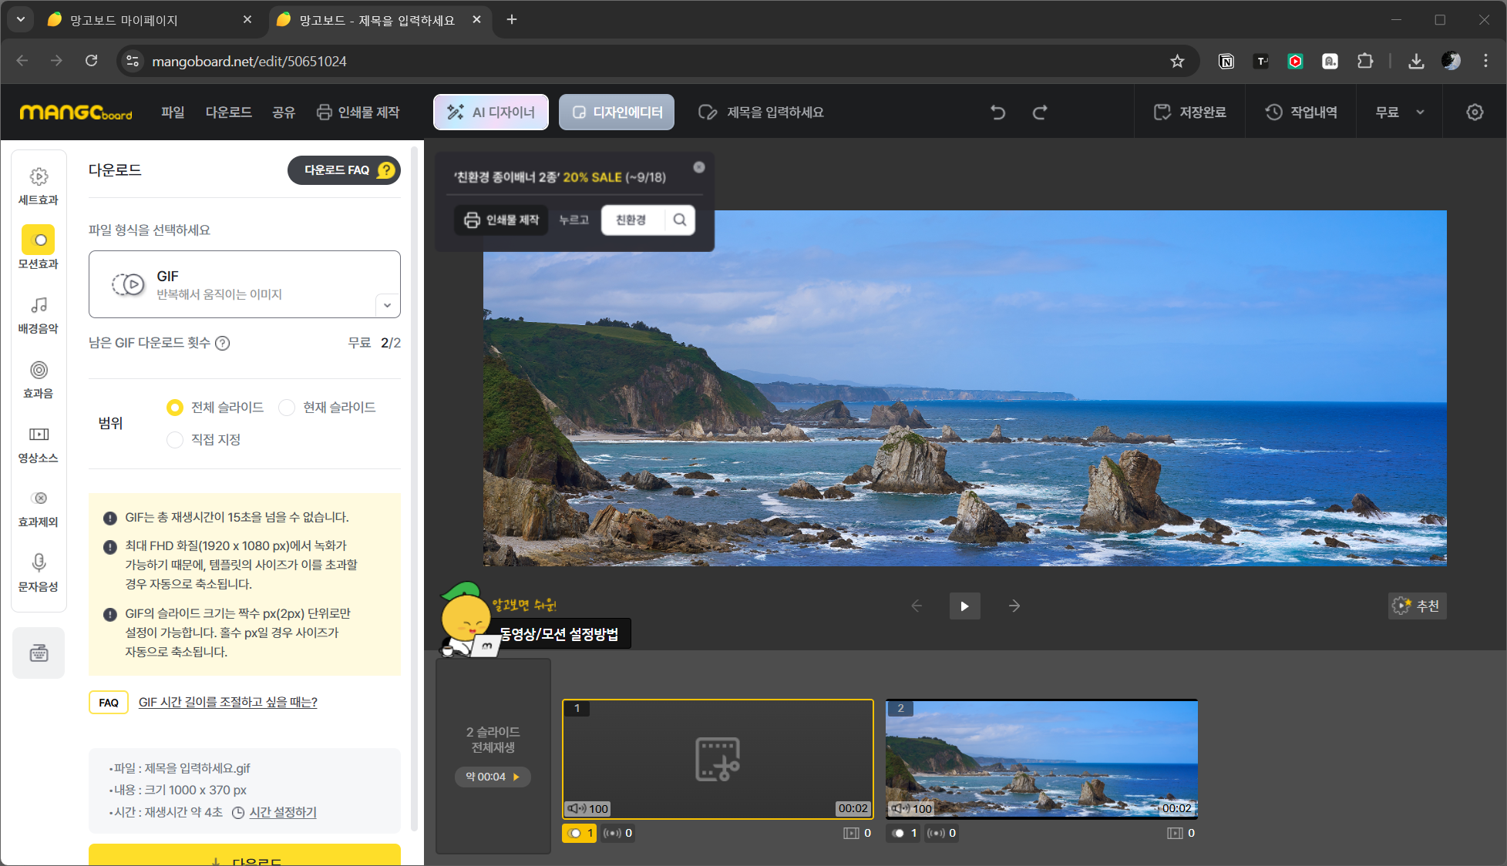Open Chrome tab search chevron
1507x866 pixels.
pyautogui.click(x=21, y=19)
